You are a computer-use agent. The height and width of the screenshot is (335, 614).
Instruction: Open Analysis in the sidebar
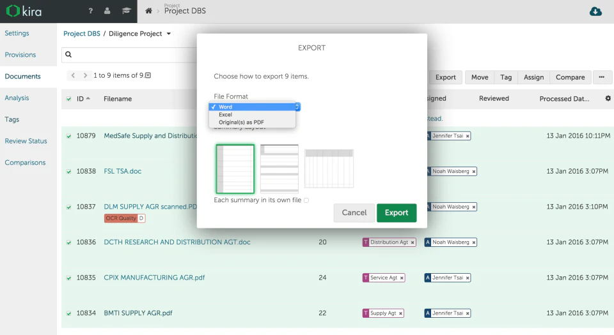click(17, 98)
